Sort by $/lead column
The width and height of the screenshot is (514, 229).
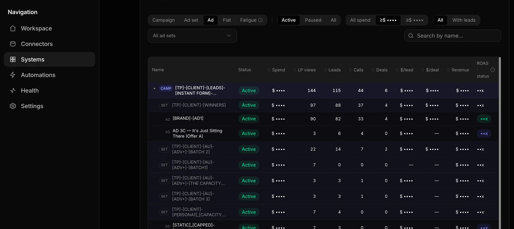(x=404, y=70)
